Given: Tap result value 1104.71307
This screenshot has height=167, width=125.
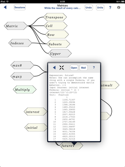Looking at the screenshot, I should [x=69, y=100].
